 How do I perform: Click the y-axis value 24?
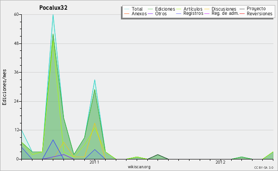click(x=17, y=101)
